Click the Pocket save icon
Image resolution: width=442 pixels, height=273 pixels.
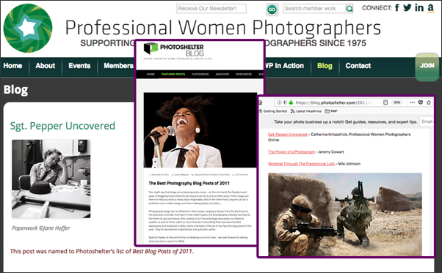(420, 102)
